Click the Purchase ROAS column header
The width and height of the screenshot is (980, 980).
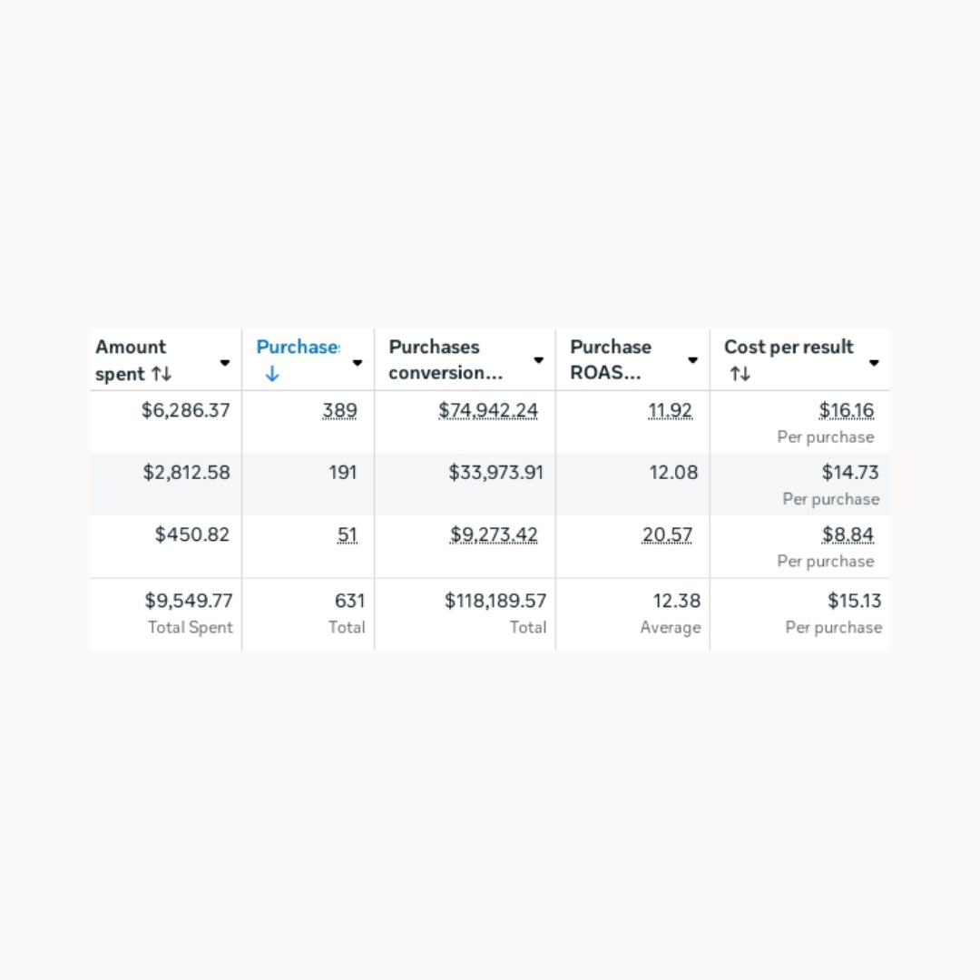point(611,359)
